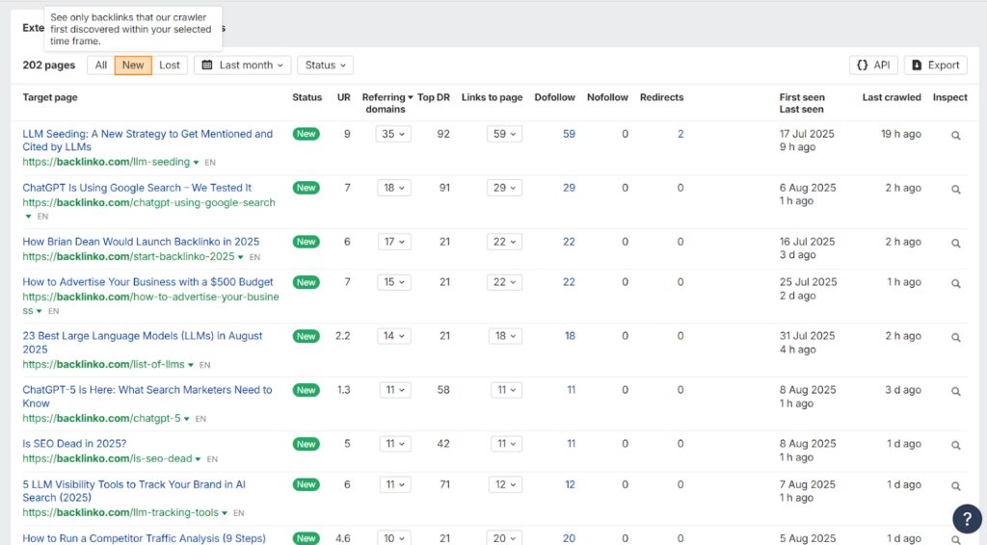Sort by Top DR column header
This screenshot has height=545, width=987.
[x=434, y=97]
